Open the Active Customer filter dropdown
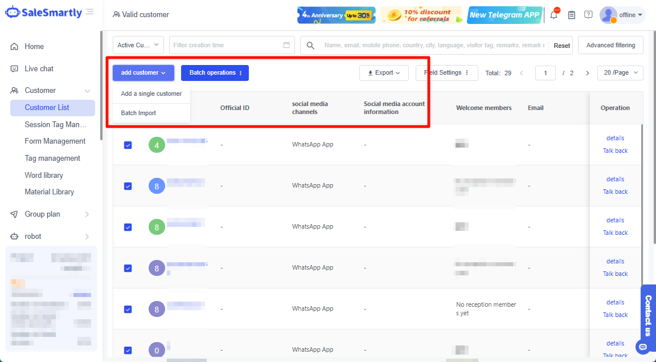The image size is (656, 362). click(138, 45)
